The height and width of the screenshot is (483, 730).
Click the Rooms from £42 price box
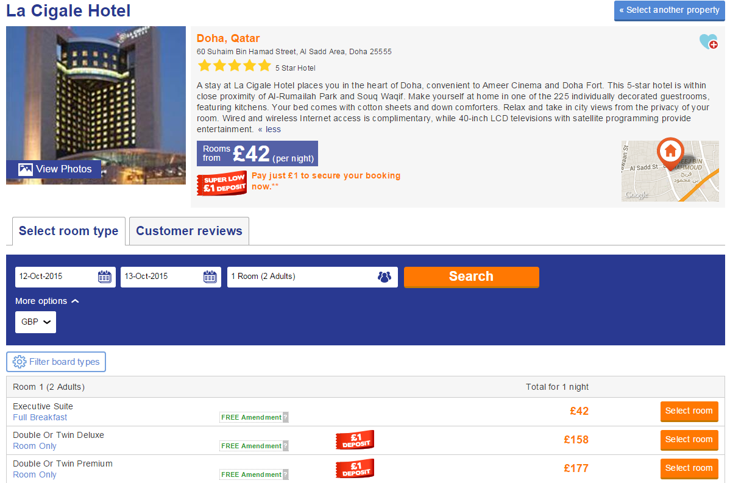coord(258,153)
